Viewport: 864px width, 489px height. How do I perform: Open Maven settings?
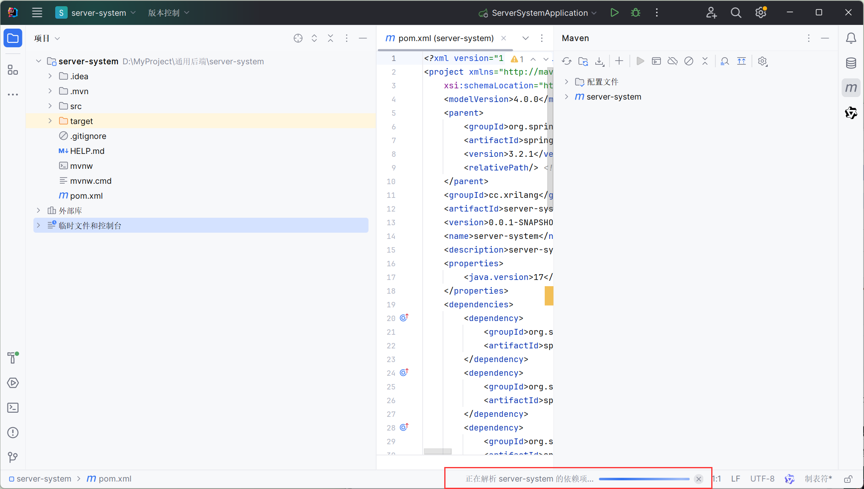(762, 61)
